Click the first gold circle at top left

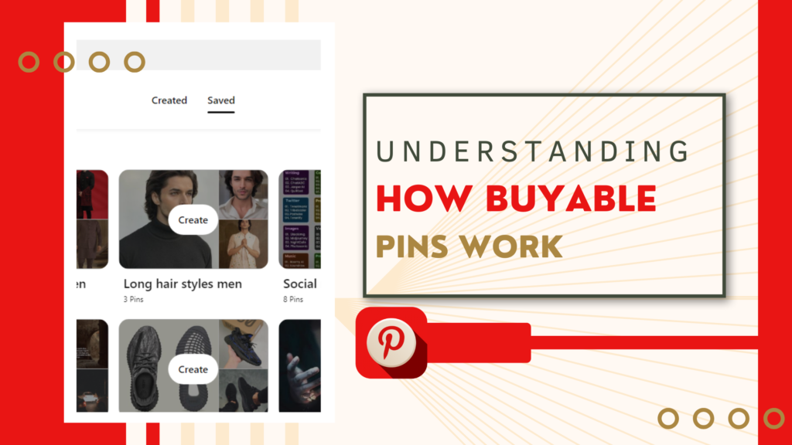pyautogui.click(x=29, y=62)
